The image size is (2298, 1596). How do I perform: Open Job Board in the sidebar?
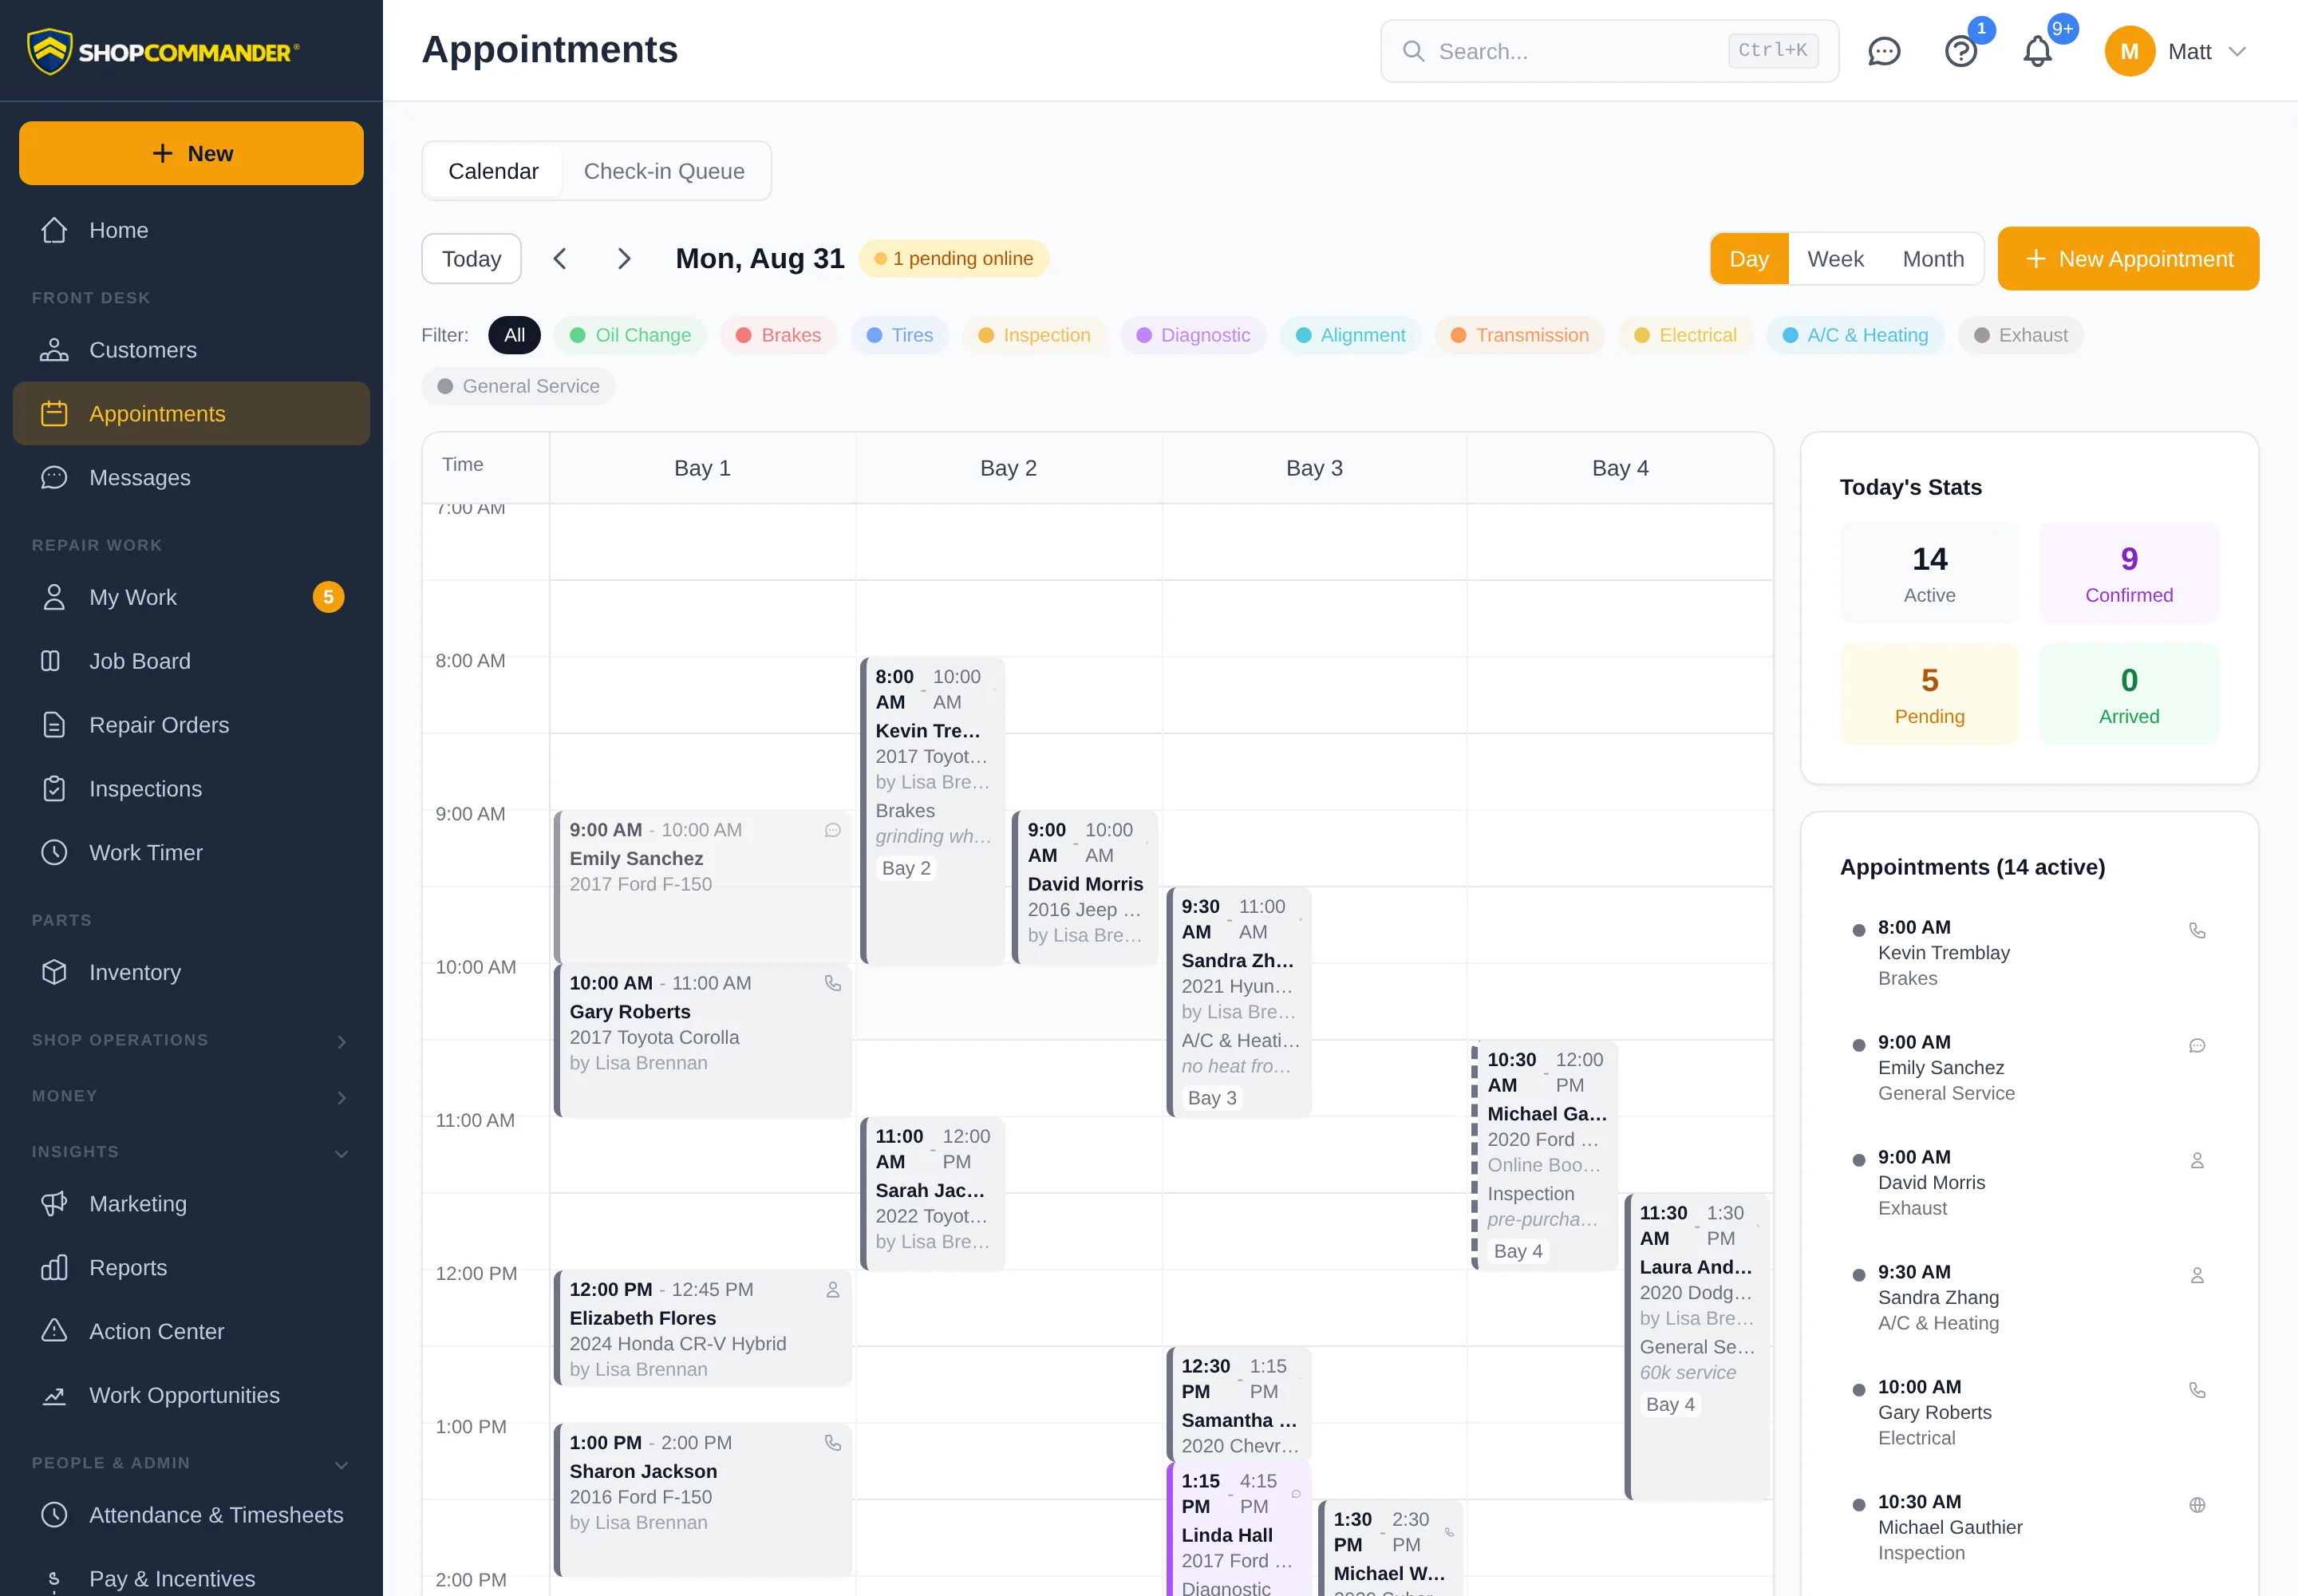tap(191, 661)
